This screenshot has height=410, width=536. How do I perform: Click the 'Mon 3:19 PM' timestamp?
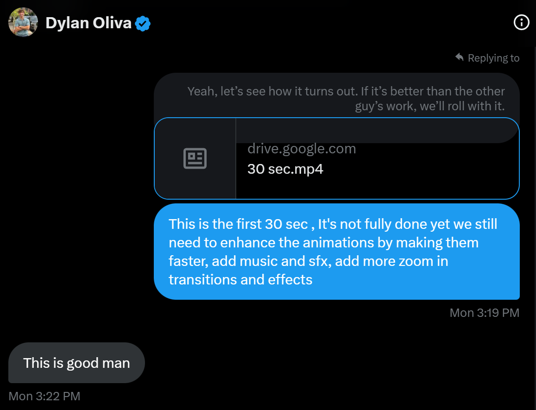click(484, 313)
